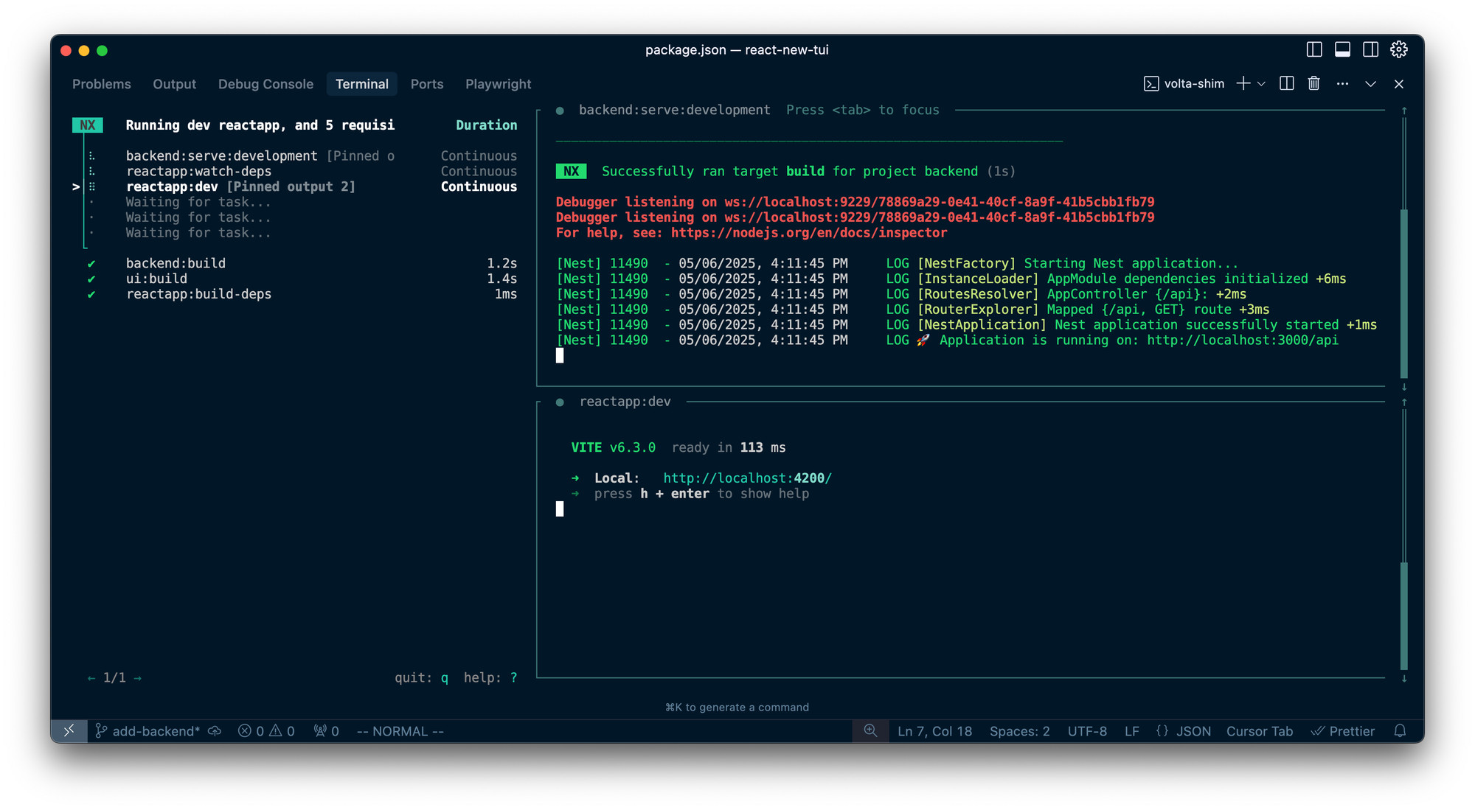Screen dimensions: 1475x810
Task: Toggle the bottom panel layout icon
Action: [1342, 49]
